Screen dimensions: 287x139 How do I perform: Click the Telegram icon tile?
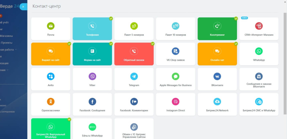point(134,76)
